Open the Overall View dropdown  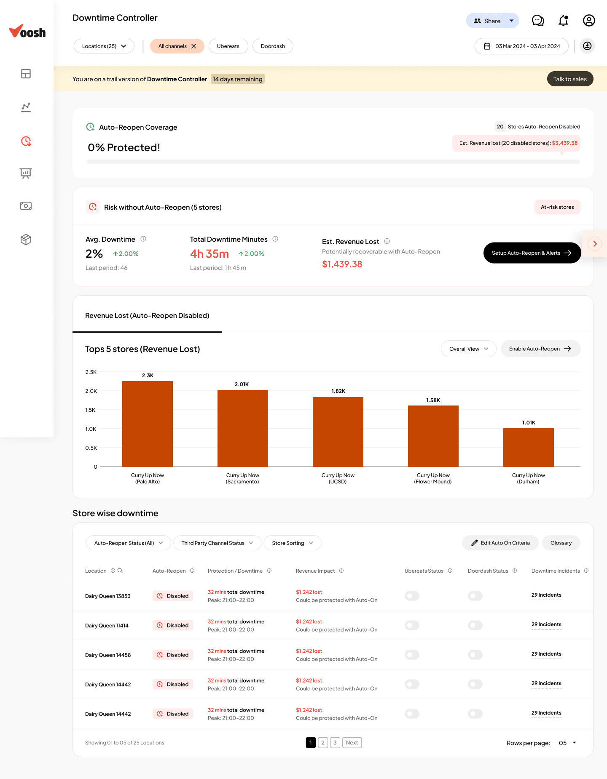pos(468,349)
